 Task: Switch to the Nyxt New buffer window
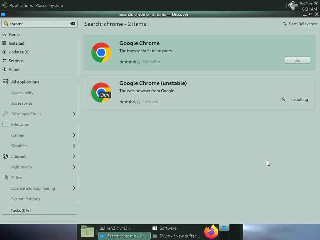coord(177,236)
